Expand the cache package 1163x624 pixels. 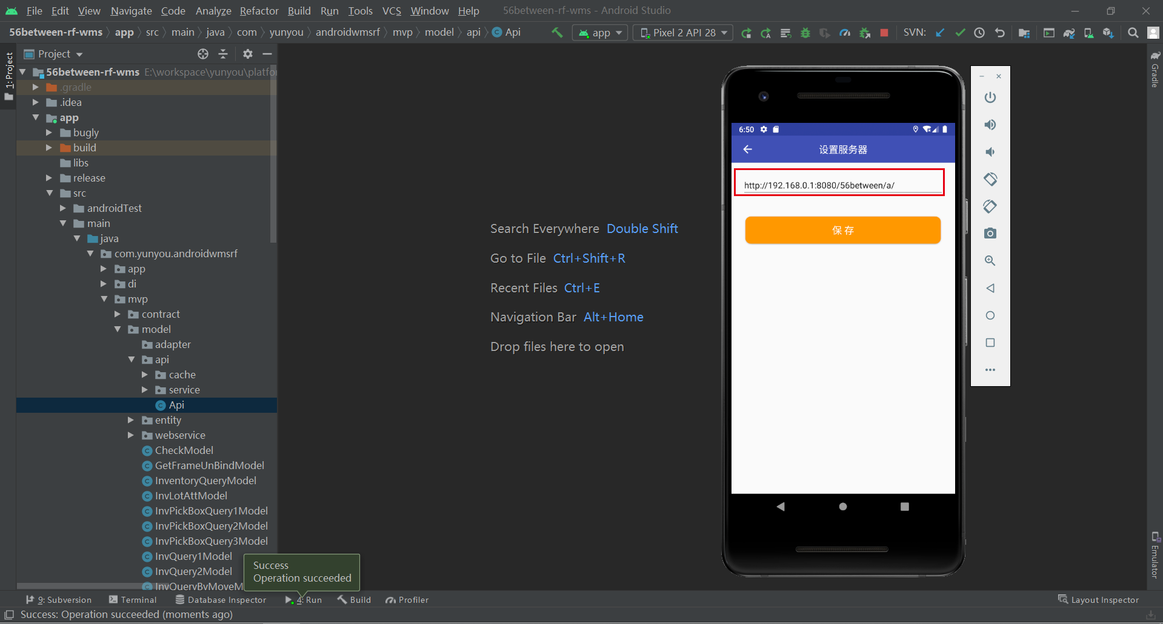[x=145, y=375]
